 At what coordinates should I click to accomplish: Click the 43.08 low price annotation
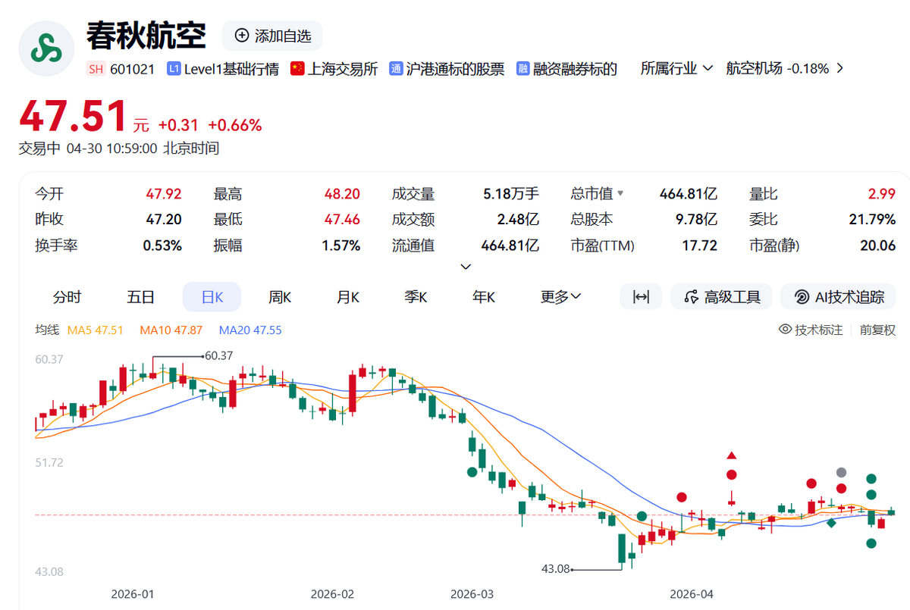pyautogui.click(x=555, y=568)
